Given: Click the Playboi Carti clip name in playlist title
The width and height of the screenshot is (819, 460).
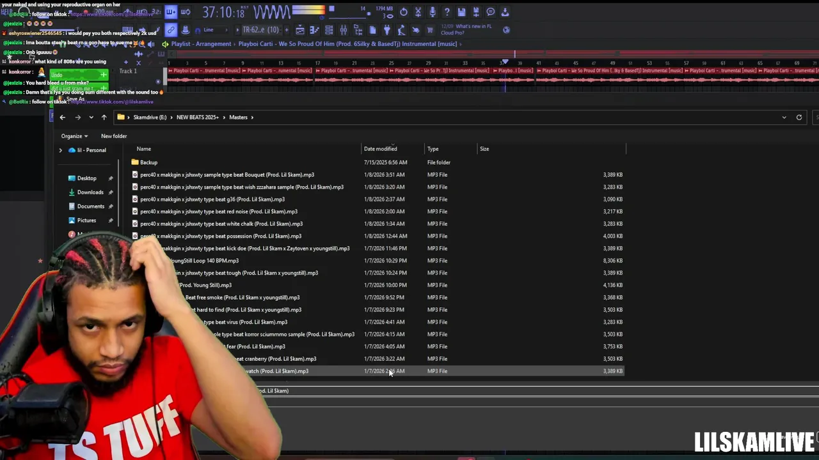Looking at the screenshot, I should click(x=347, y=44).
